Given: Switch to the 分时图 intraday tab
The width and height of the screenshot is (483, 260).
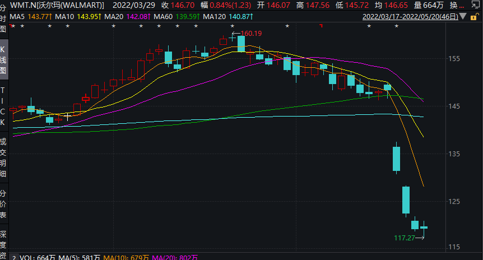Looking at the screenshot, I should click(3, 18).
